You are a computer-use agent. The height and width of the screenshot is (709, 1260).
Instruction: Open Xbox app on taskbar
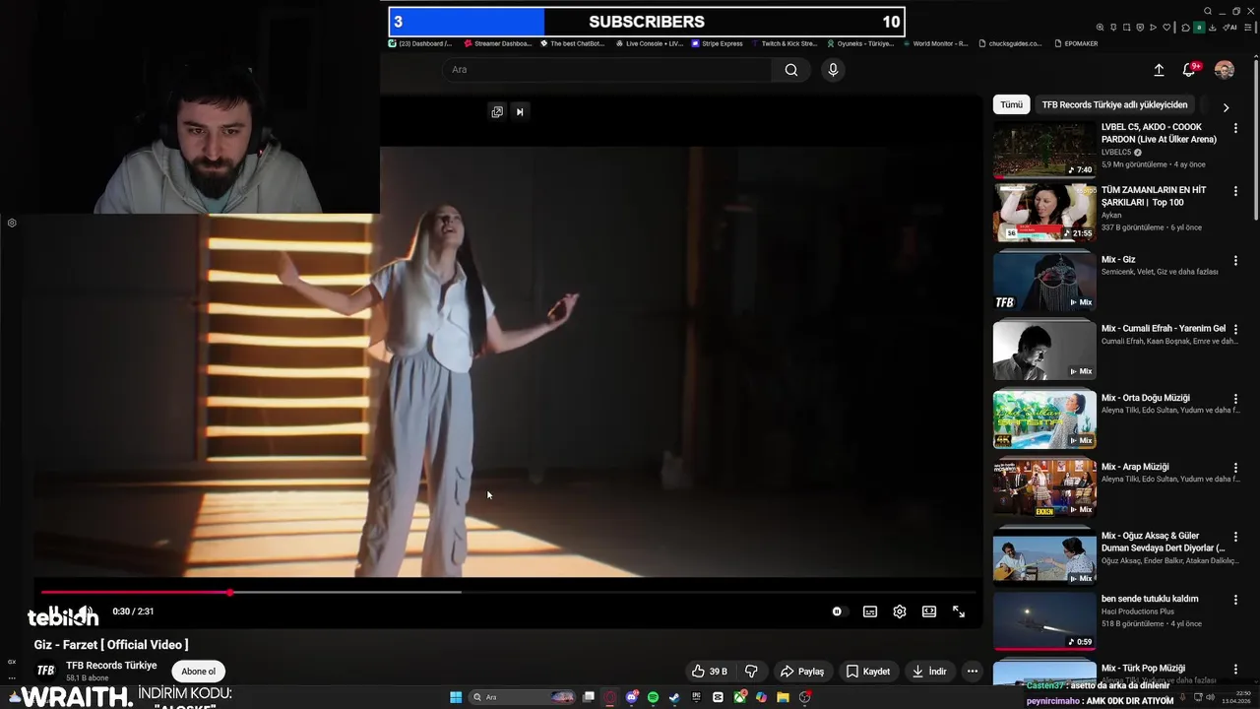pos(740,697)
